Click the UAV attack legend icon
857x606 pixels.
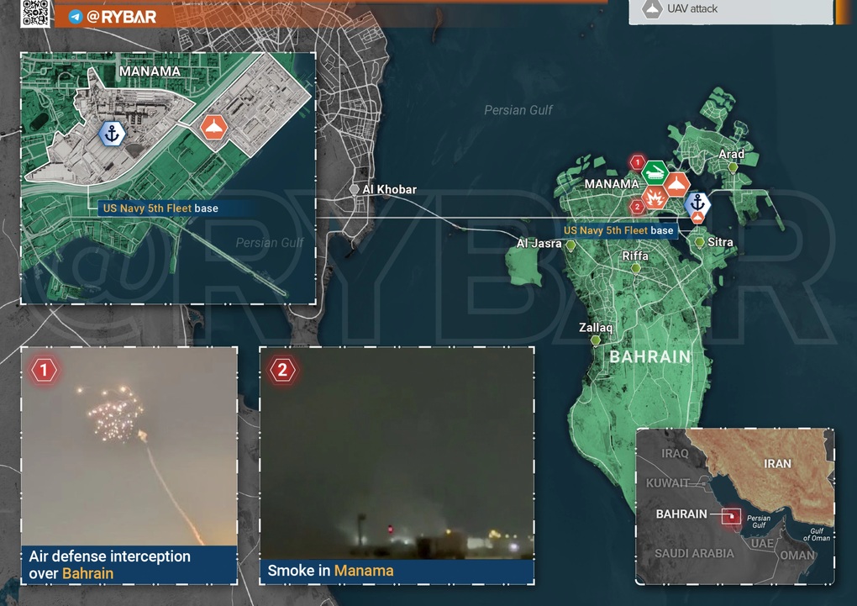pos(652,9)
